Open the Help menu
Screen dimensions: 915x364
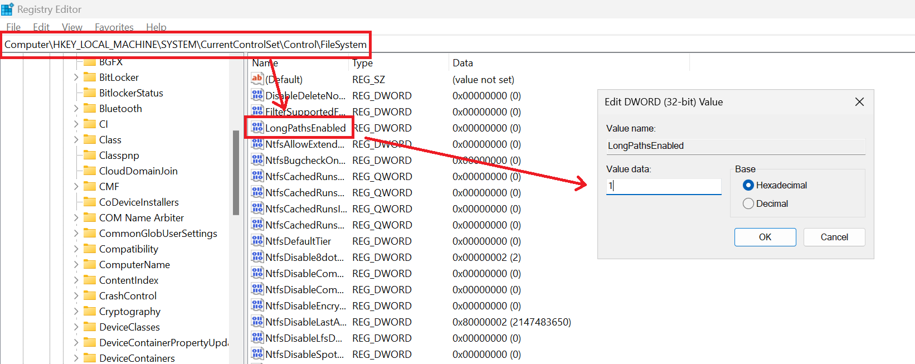156,27
